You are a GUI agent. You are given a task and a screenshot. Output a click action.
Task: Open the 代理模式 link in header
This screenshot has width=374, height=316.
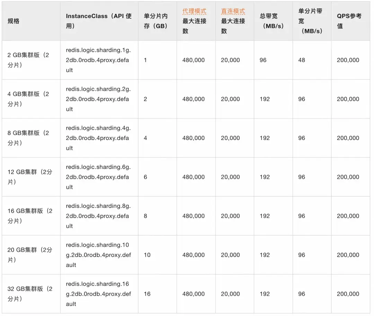tap(194, 11)
